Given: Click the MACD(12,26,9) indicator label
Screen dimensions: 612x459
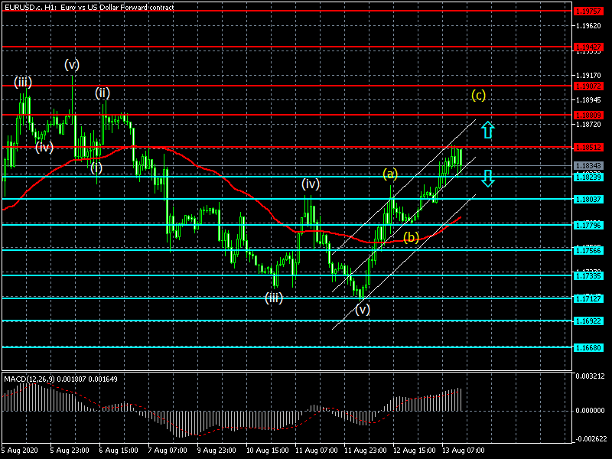Looking at the screenshot, I should coord(60,379).
